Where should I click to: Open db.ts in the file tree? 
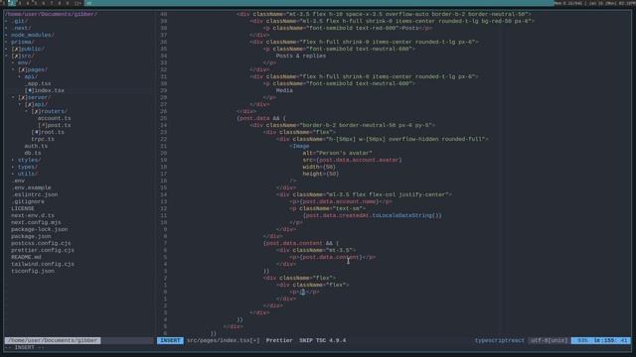point(33,153)
